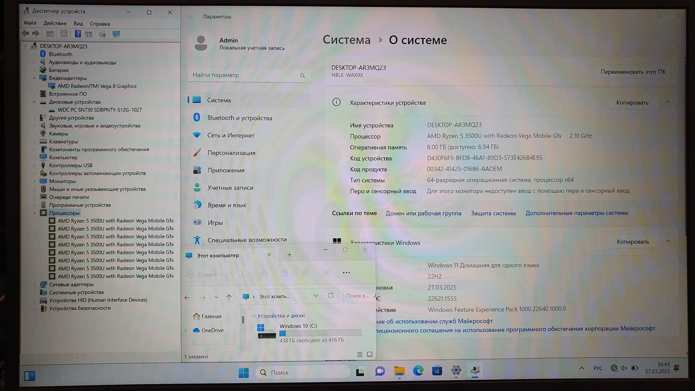
Task: Open the Действие menu in Device Manager
Action: (x=55, y=23)
